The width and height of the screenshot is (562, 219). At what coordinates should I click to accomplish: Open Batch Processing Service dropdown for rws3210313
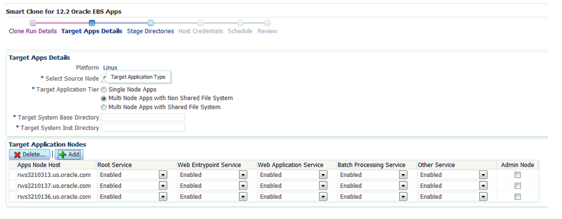tap(404, 175)
